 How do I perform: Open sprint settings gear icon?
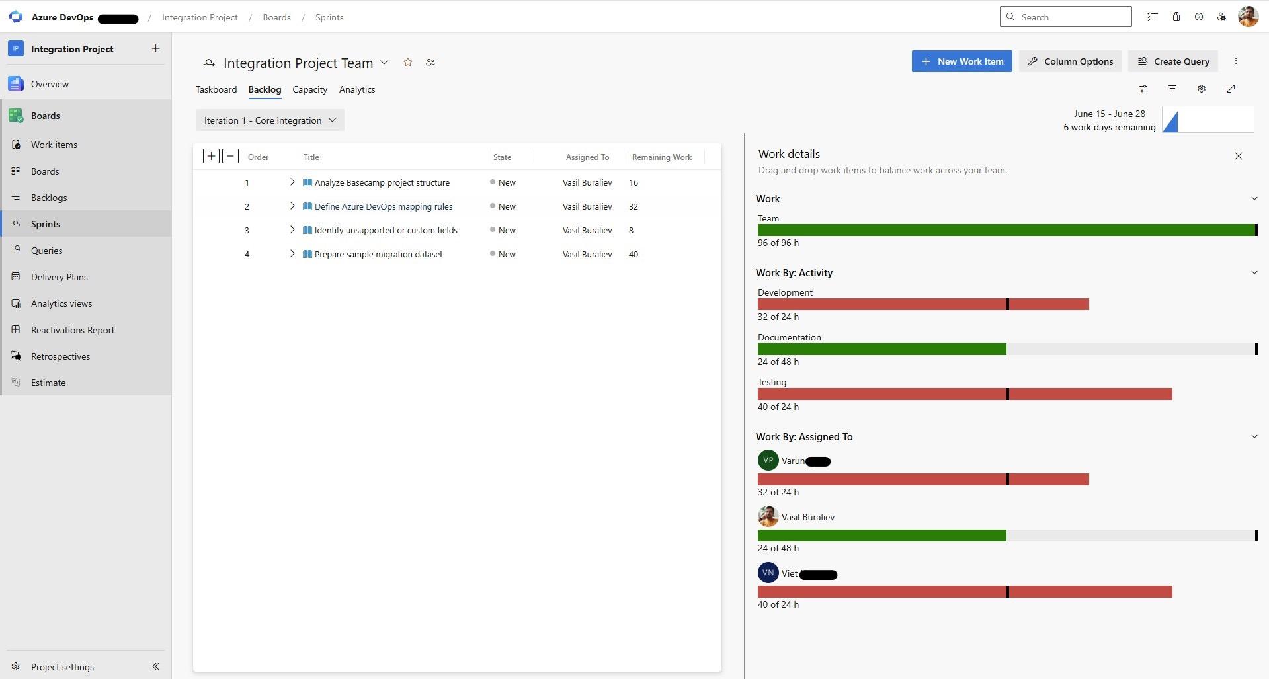(x=1202, y=89)
